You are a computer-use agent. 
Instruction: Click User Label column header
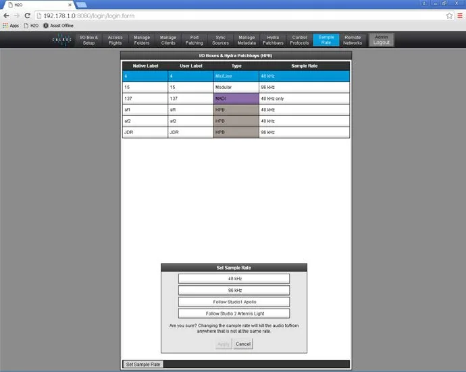pyautogui.click(x=191, y=66)
